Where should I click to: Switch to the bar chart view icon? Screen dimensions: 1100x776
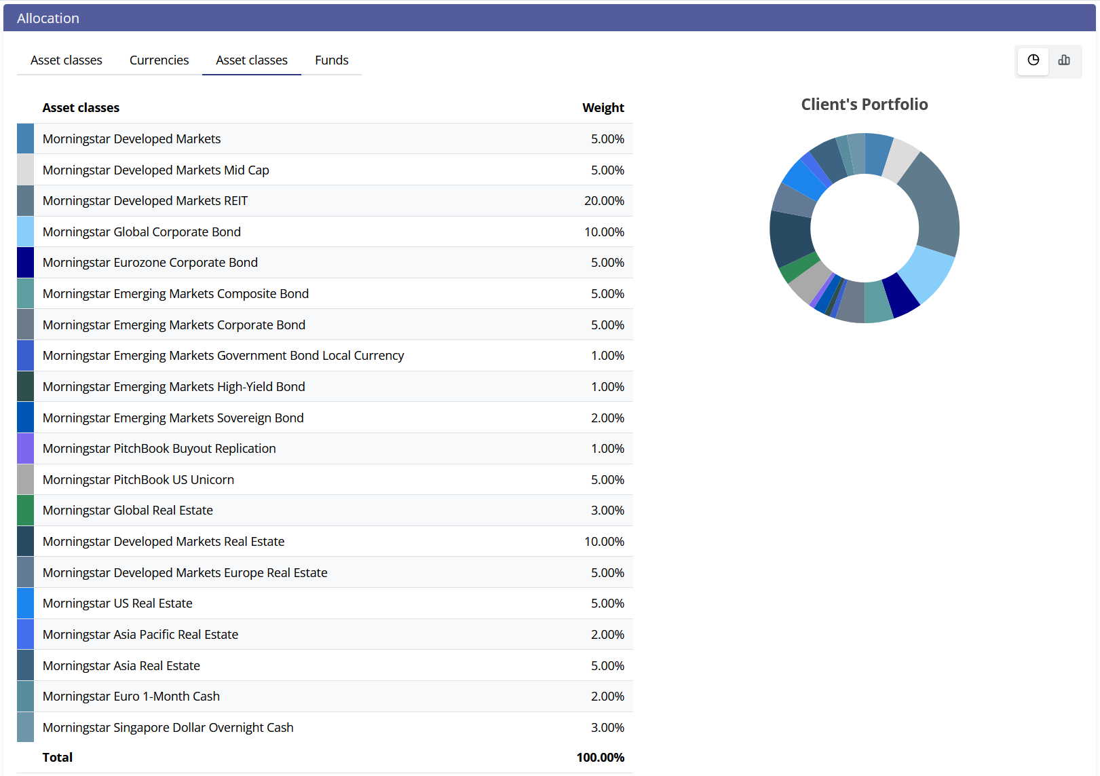coord(1064,60)
